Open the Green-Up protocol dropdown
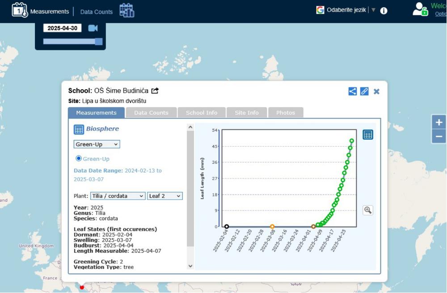This screenshot has height=293, width=447. (97, 144)
